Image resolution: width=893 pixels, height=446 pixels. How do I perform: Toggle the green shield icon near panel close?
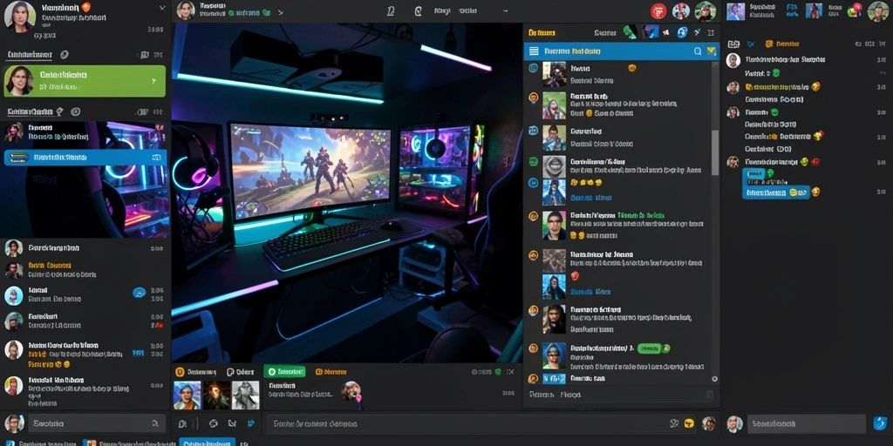click(498, 371)
